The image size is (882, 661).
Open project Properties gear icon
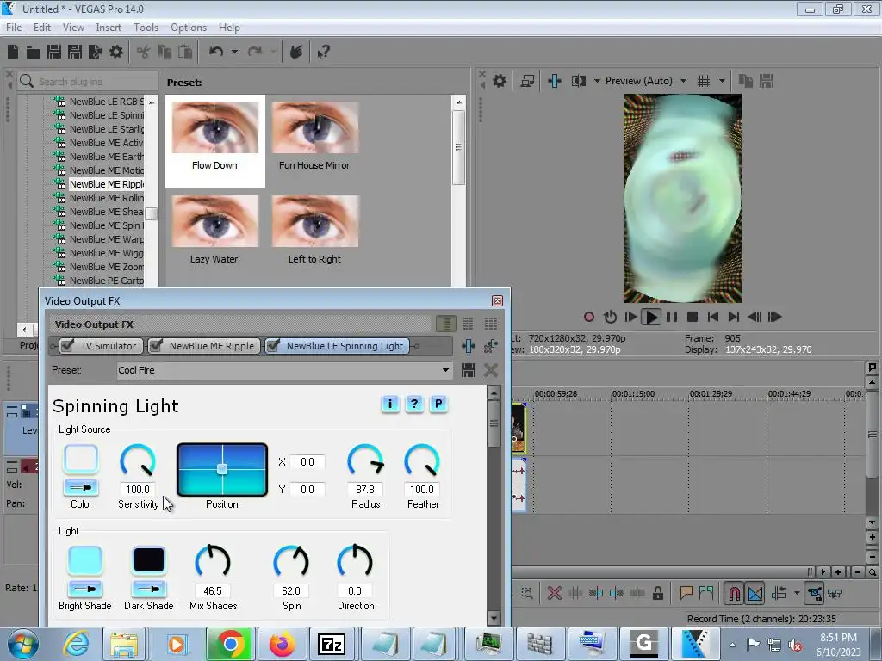(x=116, y=53)
